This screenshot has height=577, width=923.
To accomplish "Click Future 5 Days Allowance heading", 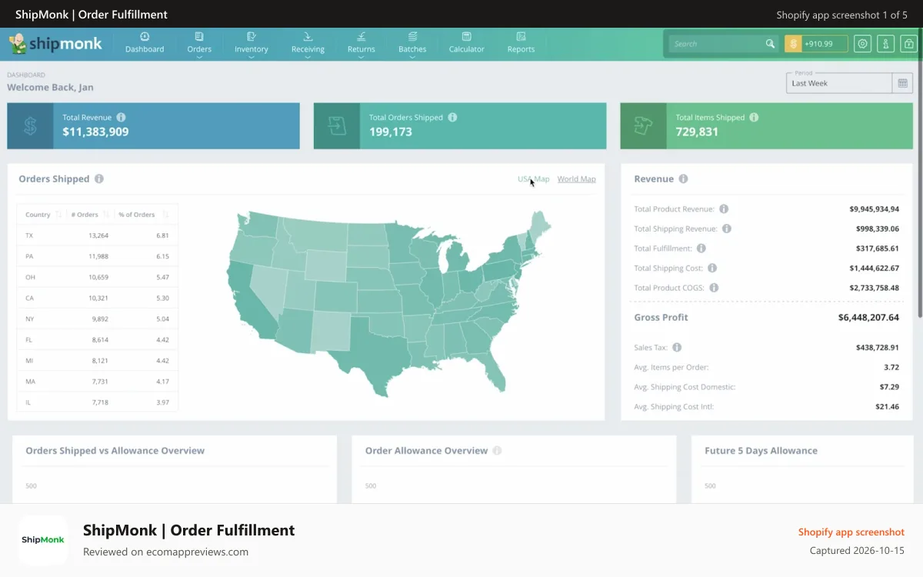I will (x=761, y=451).
